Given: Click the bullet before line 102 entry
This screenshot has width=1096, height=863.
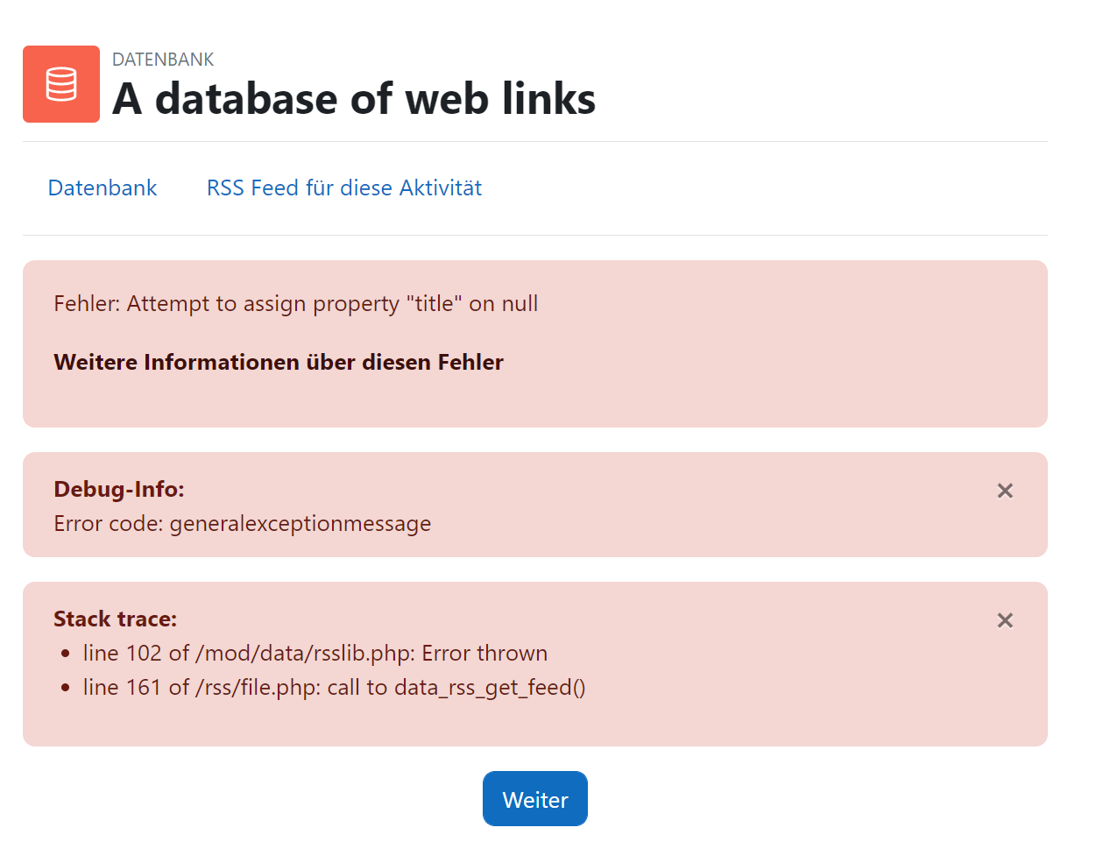Looking at the screenshot, I should click(66, 654).
